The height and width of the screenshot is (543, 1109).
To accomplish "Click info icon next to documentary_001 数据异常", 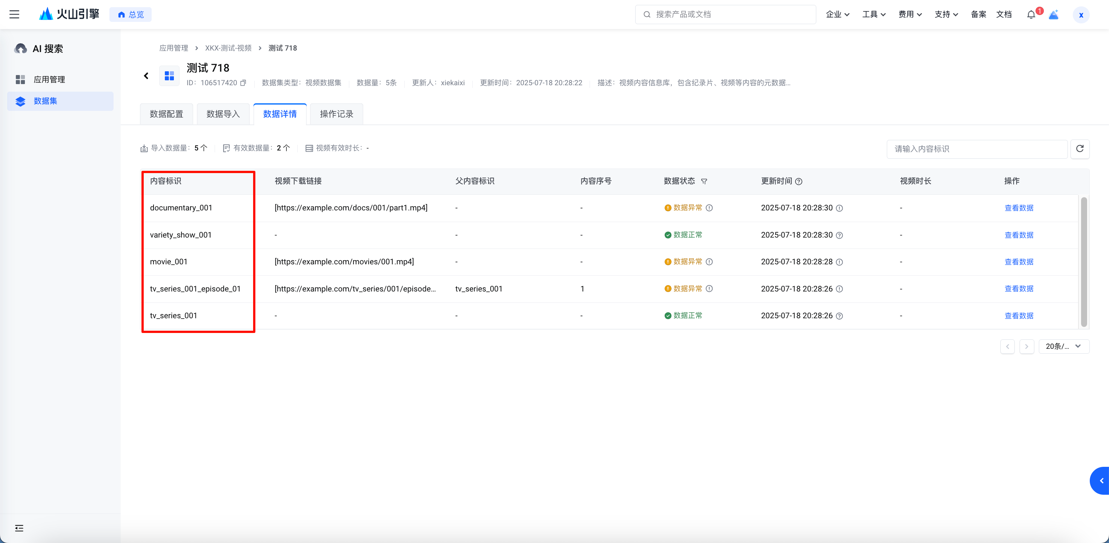I will [x=710, y=208].
